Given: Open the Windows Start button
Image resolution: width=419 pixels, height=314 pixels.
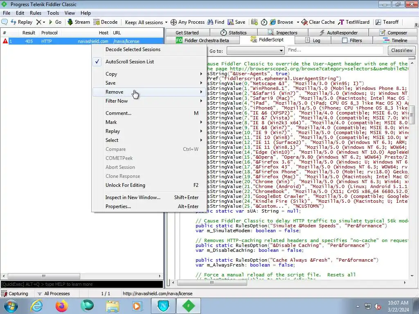Looking at the screenshot, I should (x=11, y=306).
